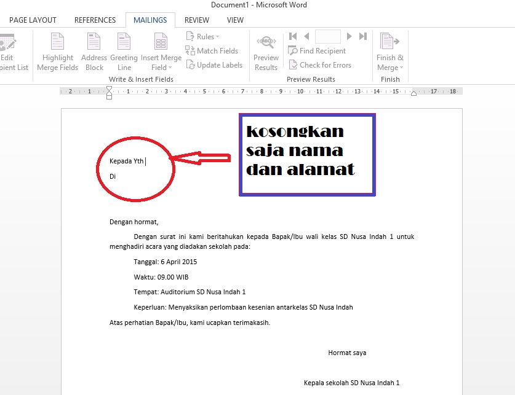Click the line 'Tanggal: 6 April 2015'
This screenshot has width=515, height=395.
(x=166, y=262)
